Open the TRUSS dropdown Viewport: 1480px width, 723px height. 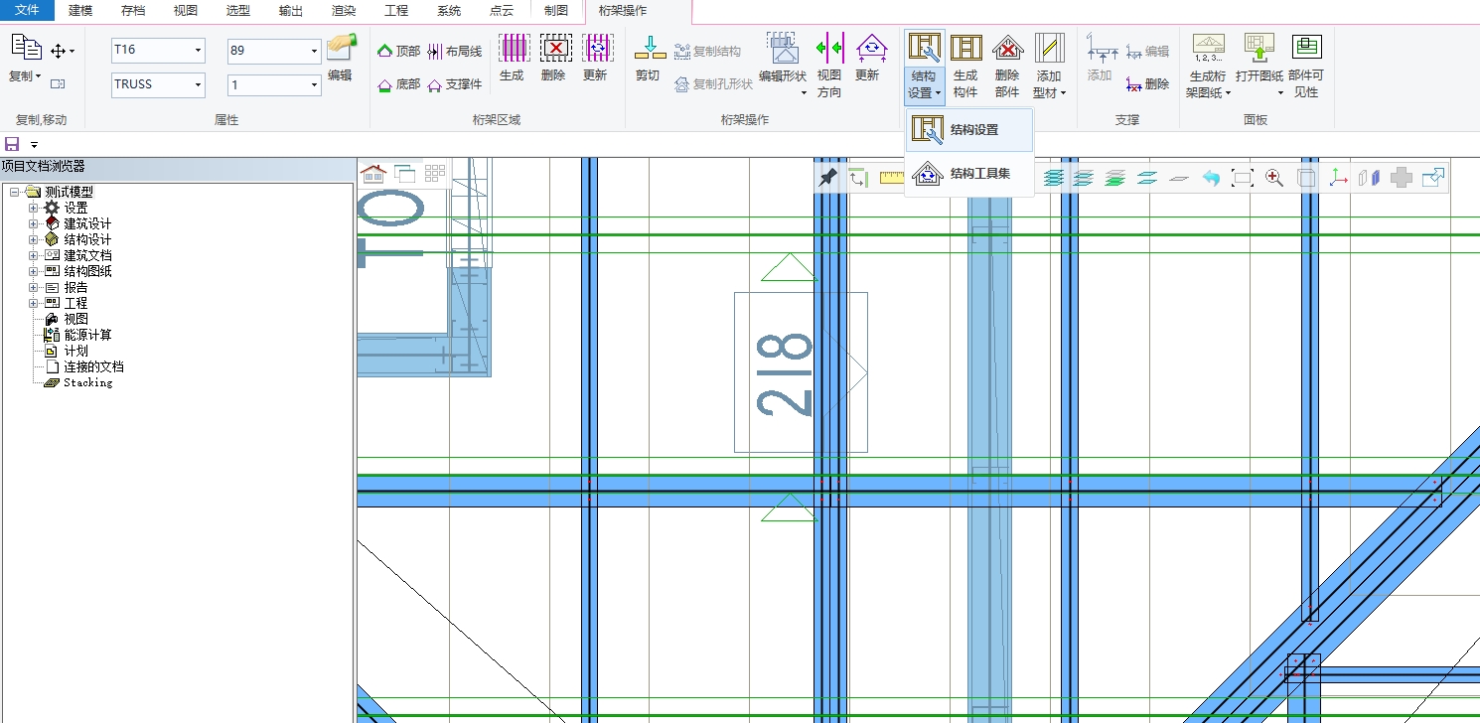pyautogui.click(x=198, y=84)
